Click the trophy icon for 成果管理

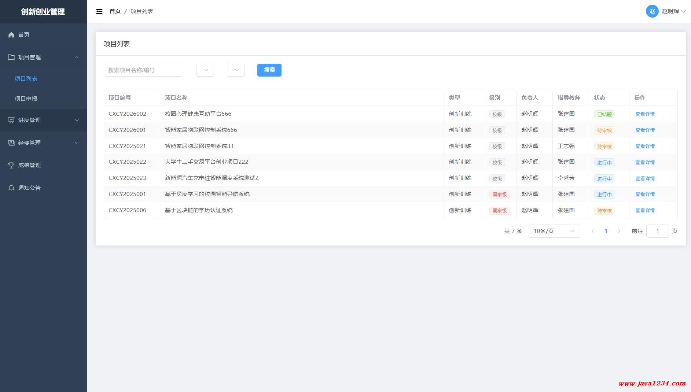pyautogui.click(x=11, y=165)
